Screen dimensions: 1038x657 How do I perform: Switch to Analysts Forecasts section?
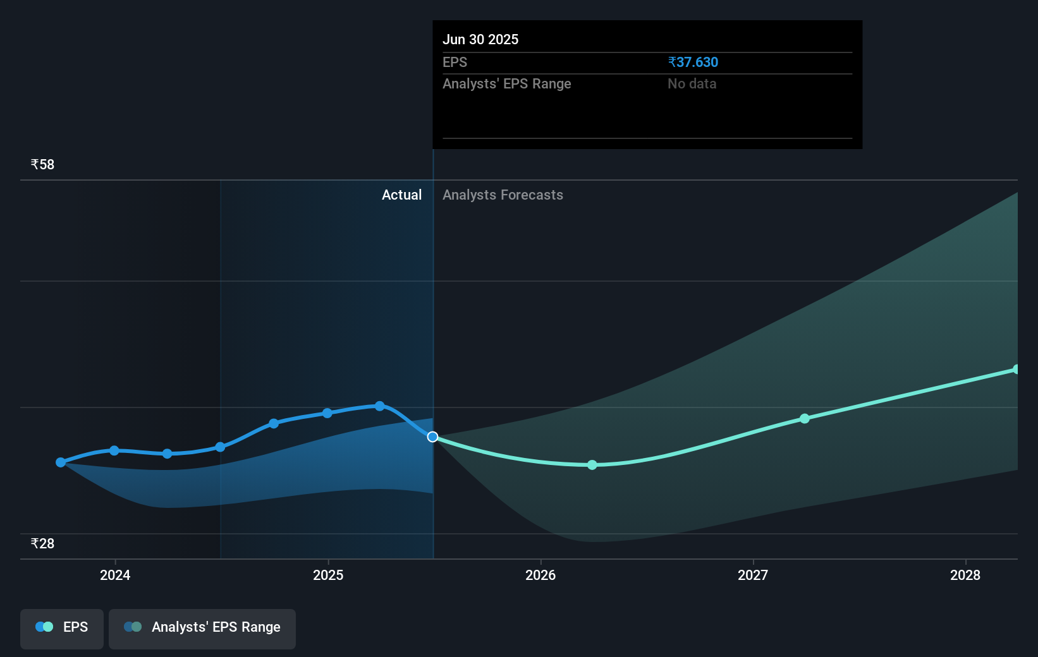(x=503, y=195)
